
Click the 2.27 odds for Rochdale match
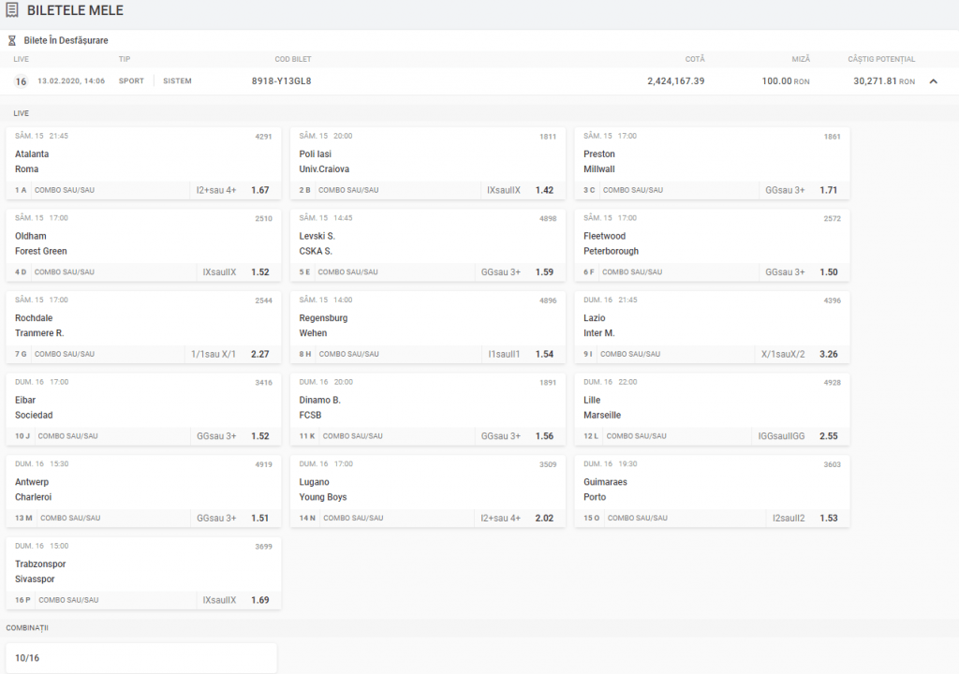tap(259, 355)
